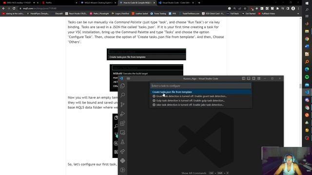Select the Gulp task detection entry
The height and width of the screenshot is (175, 312).
[x=200, y=101]
